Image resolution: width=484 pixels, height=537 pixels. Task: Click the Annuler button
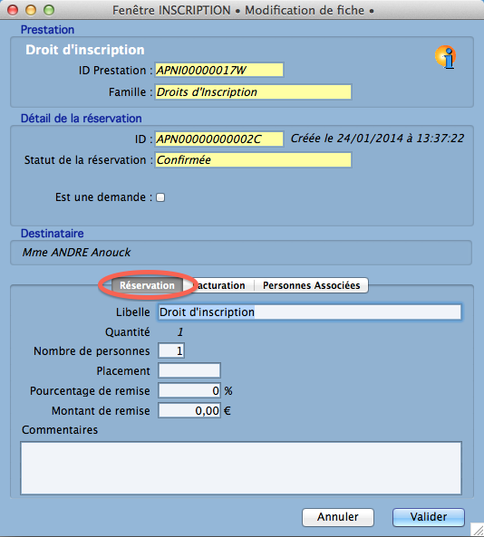pos(338,517)
